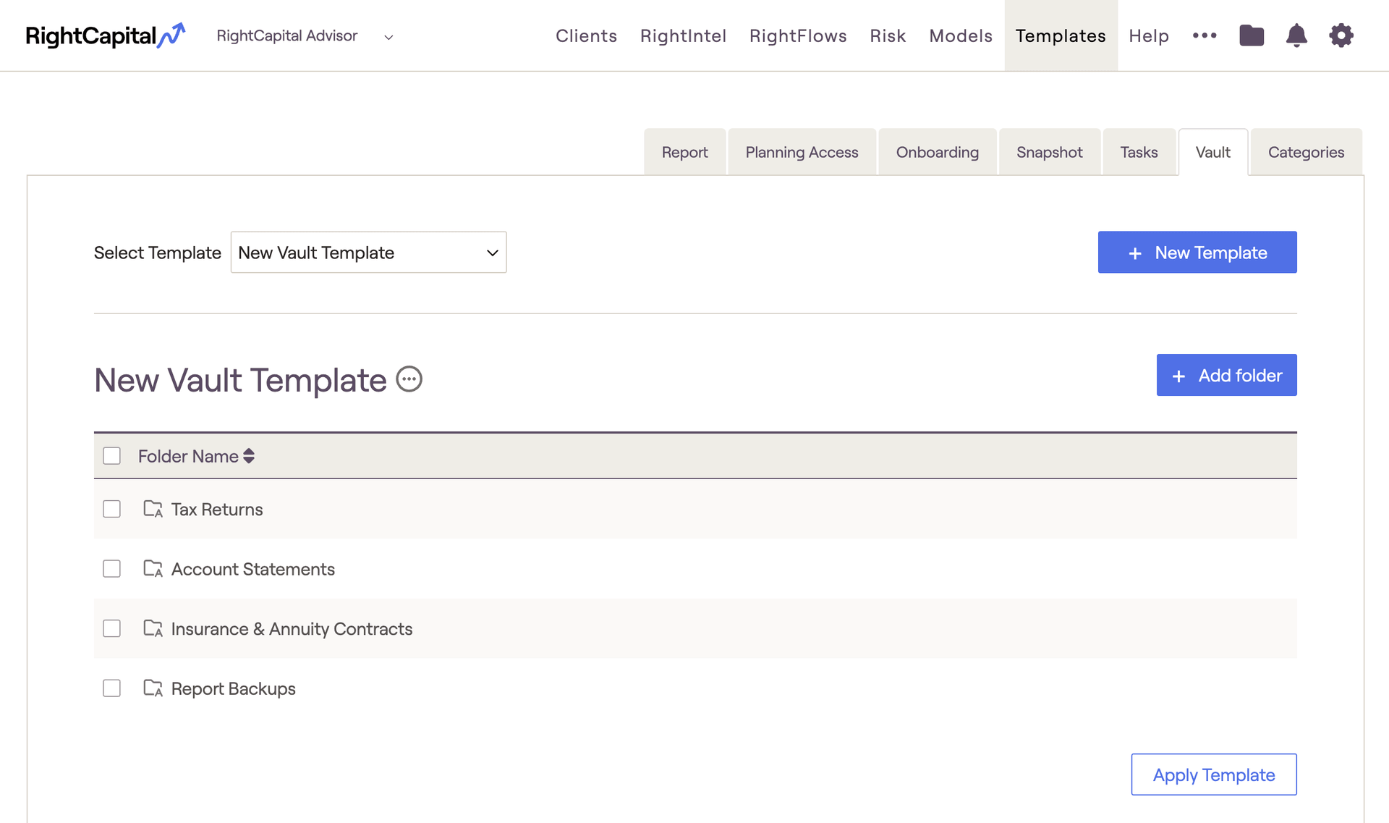The height and width of the screenshot is (823, 1389).
Task: Click the Account Statements folder icon
Action: (x=153, y=569)
